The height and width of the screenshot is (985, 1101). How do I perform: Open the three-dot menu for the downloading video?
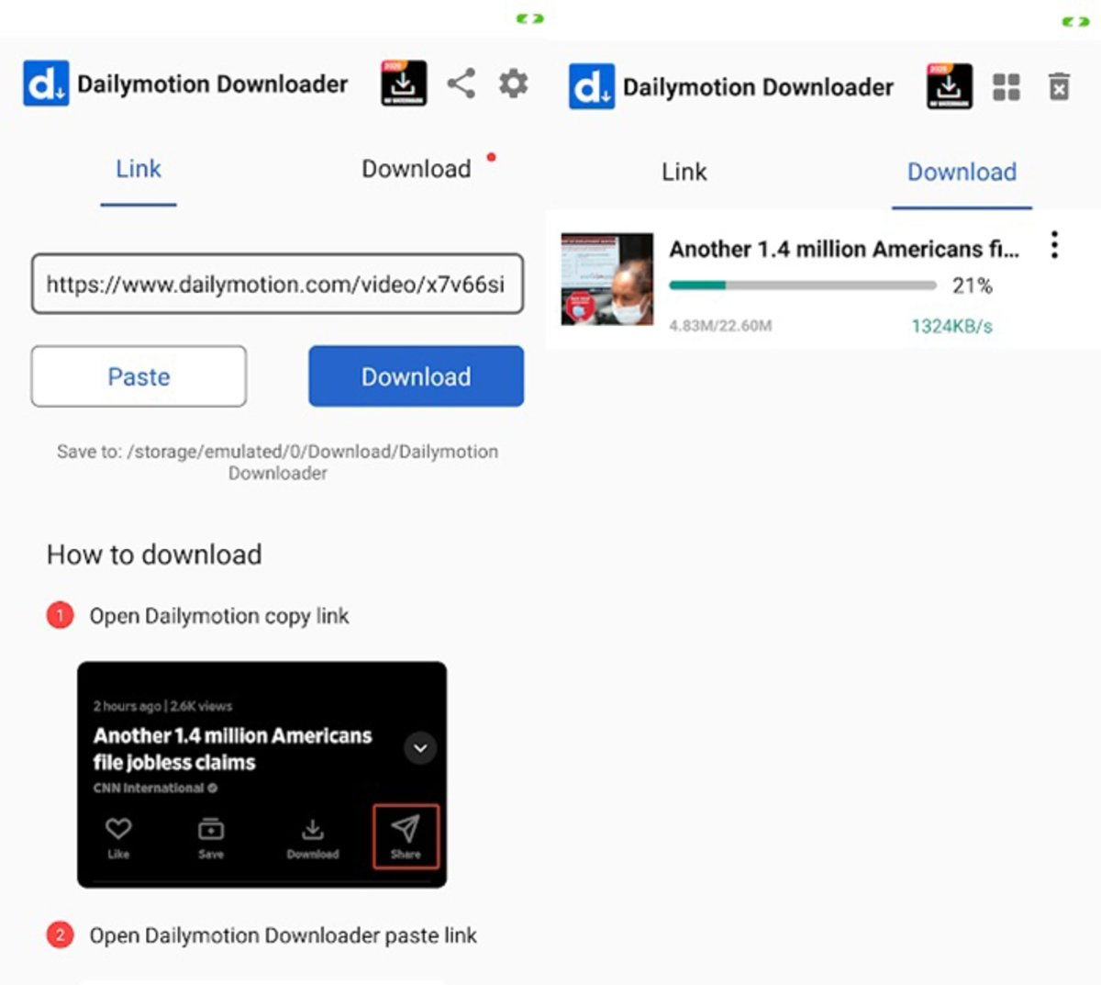1054,246
